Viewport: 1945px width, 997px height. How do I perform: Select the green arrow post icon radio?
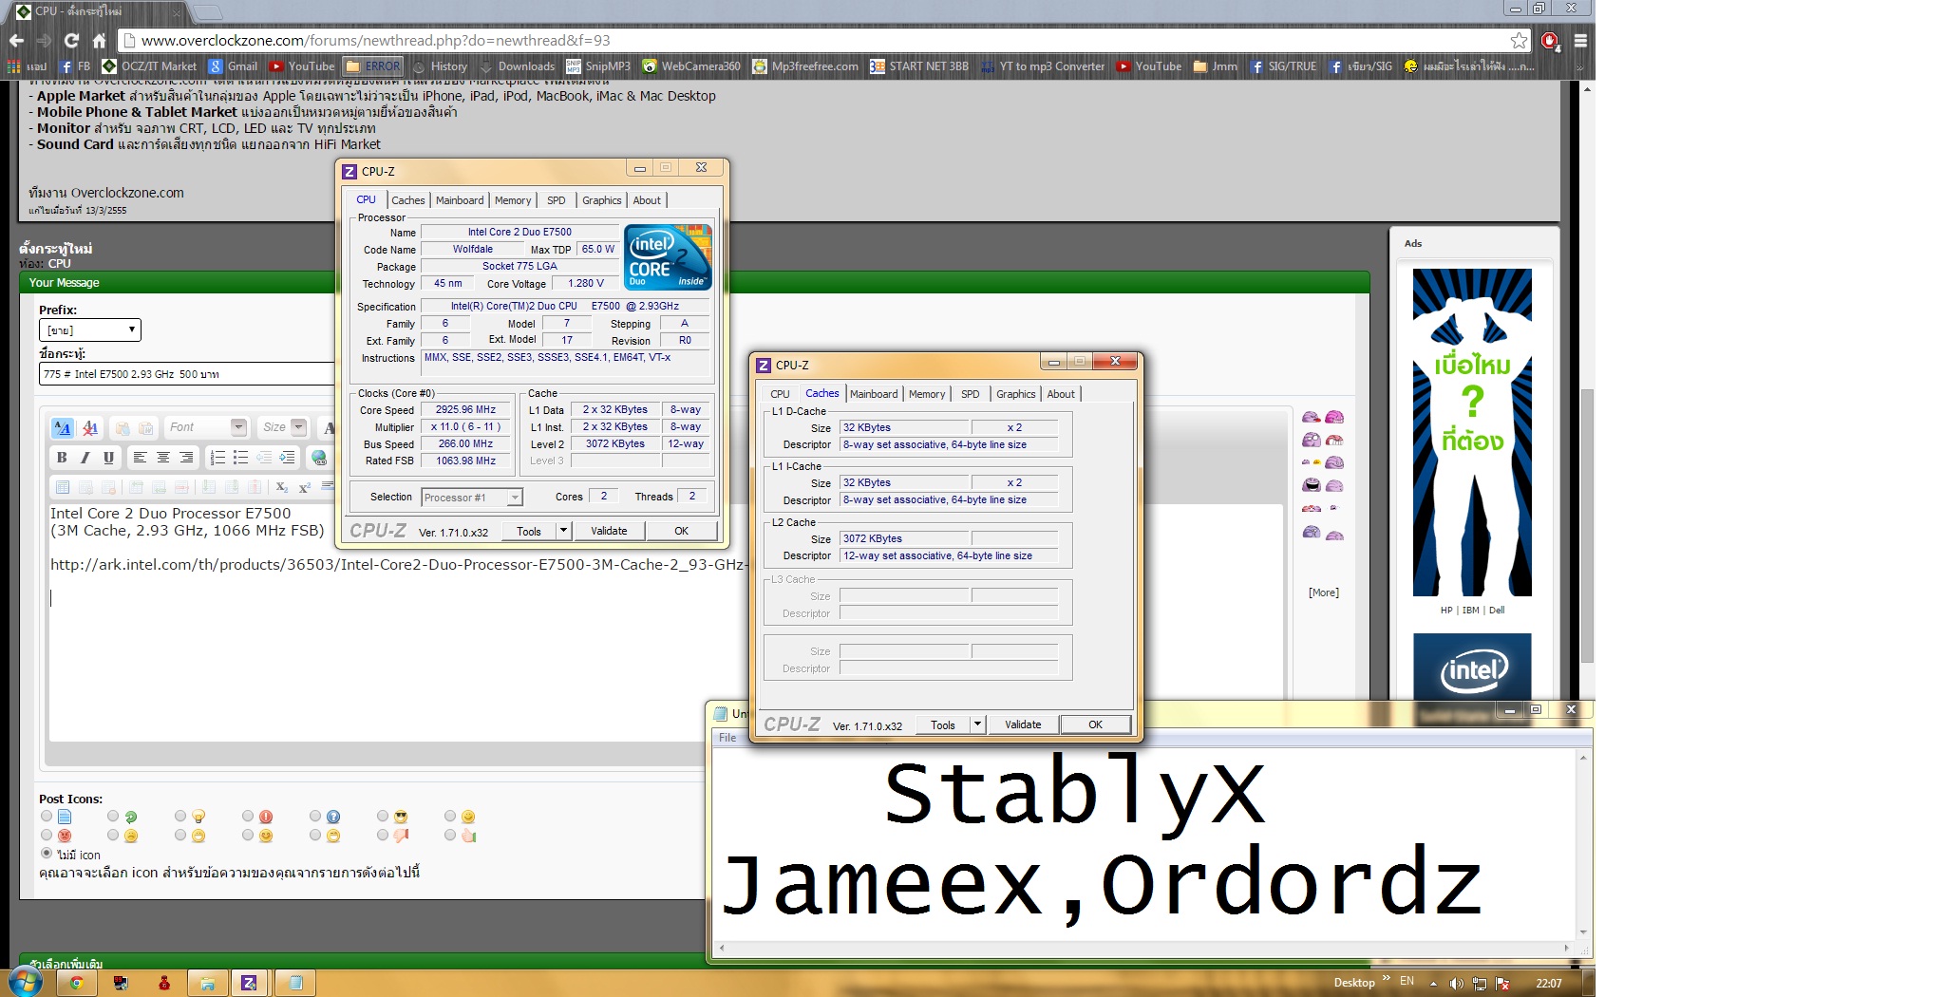(113, 816)
